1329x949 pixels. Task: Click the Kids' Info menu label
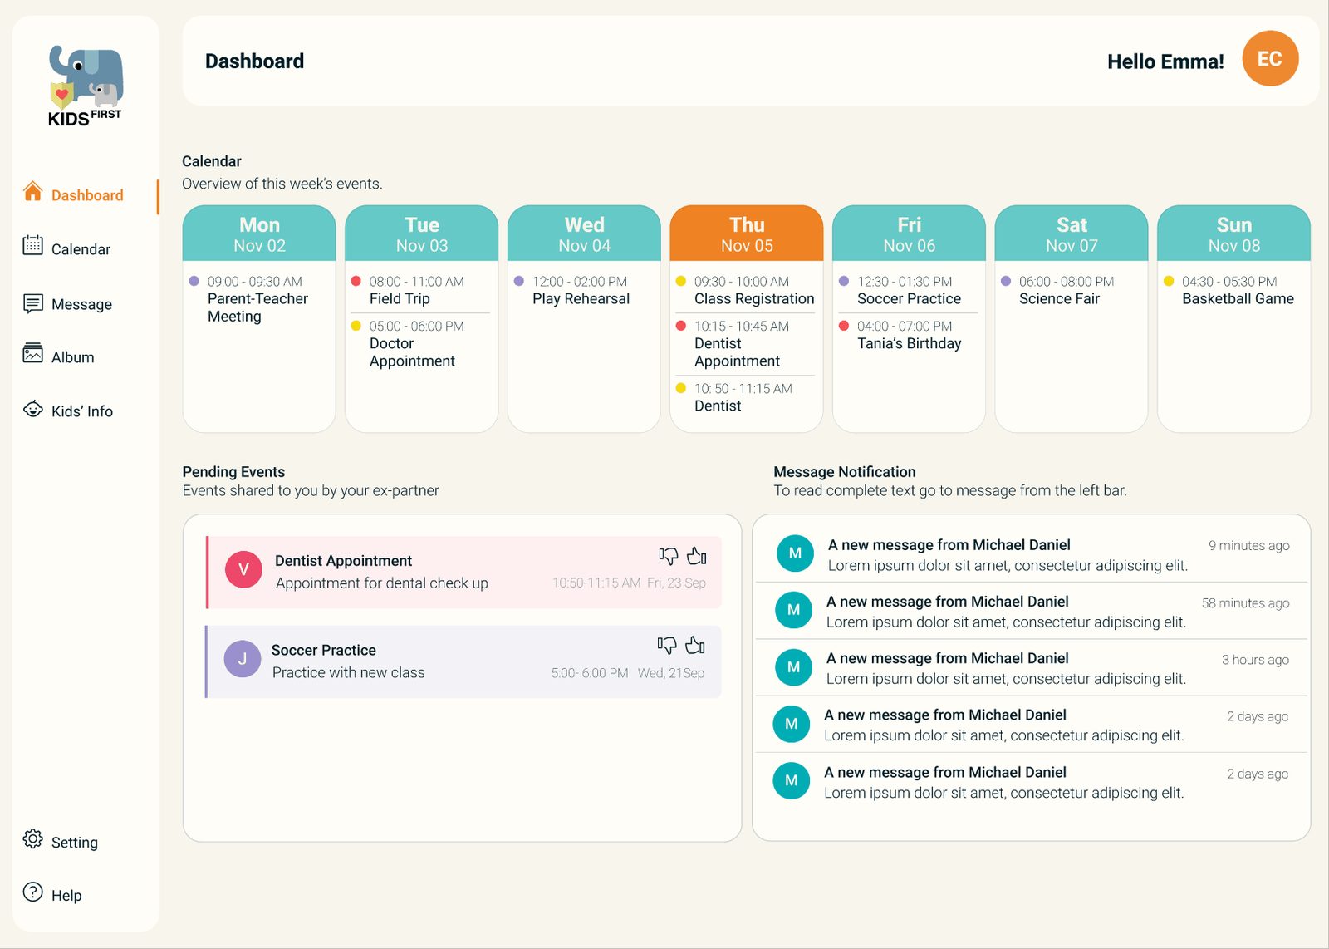pyautogui.click(x=82, y=411)
